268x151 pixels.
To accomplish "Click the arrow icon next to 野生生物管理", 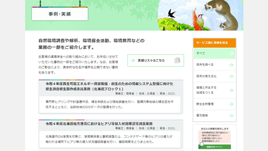I will coord(231,104).
